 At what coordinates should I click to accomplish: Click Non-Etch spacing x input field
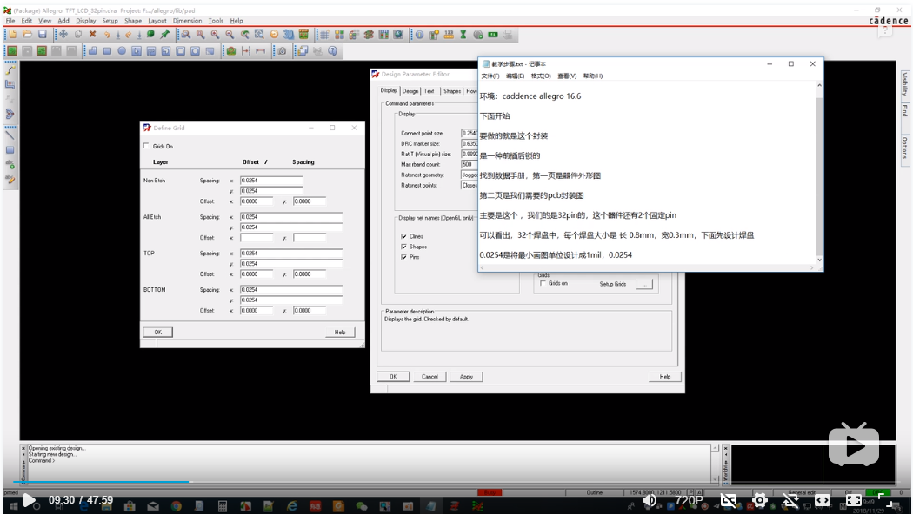(x=271, y=181)
